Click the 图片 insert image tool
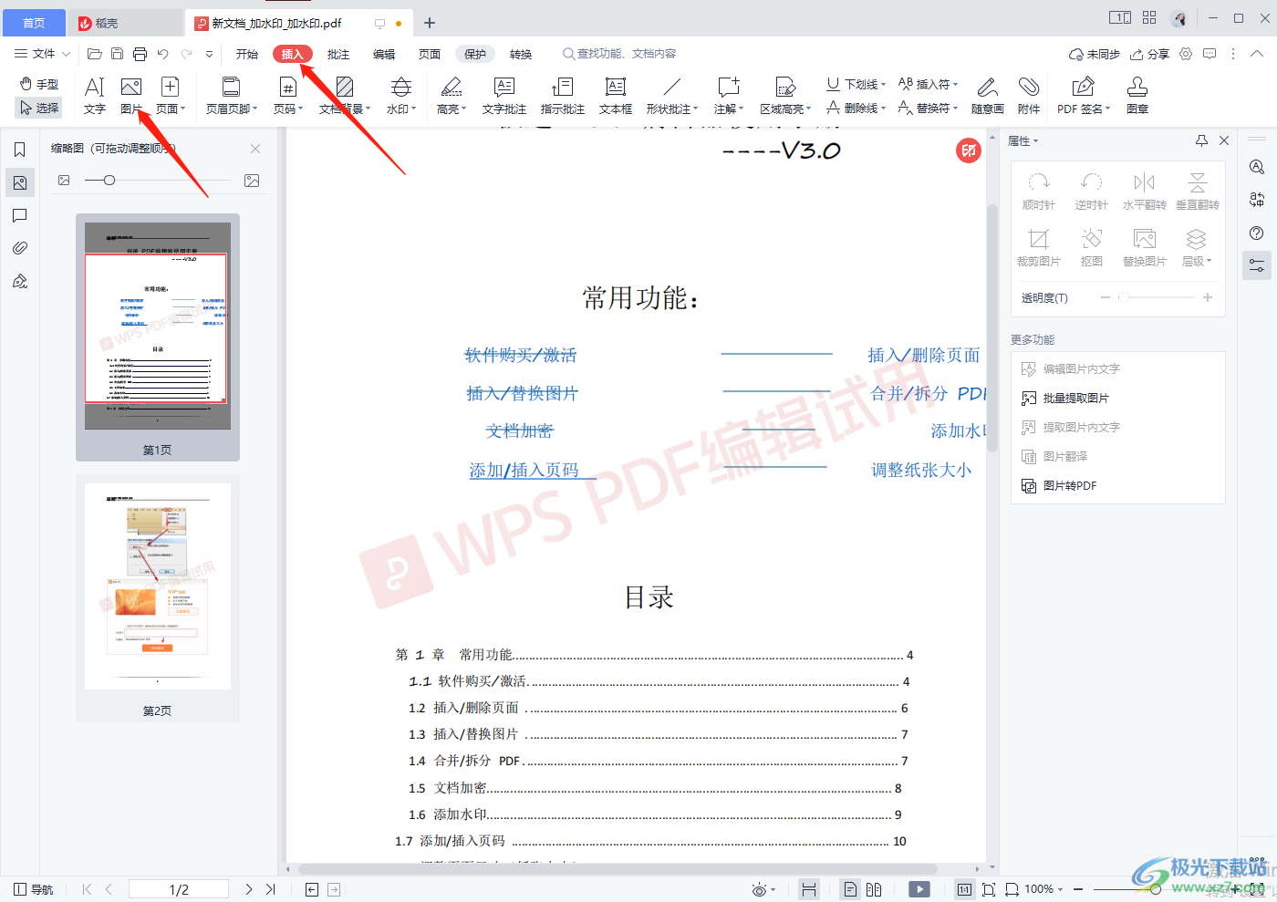Viewport: 1277px width, 902px height. [131, 96]
